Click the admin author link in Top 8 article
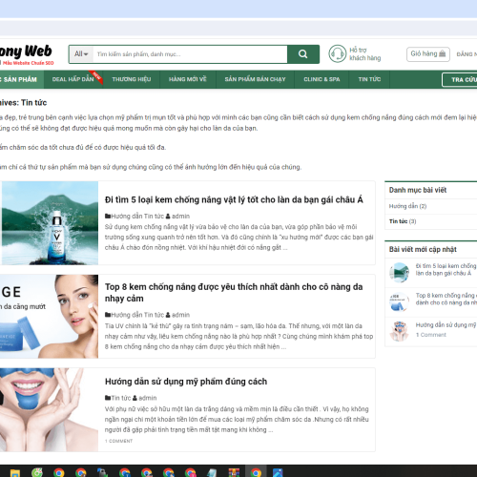This screenshot has width=477, height=477. point(180,315)
